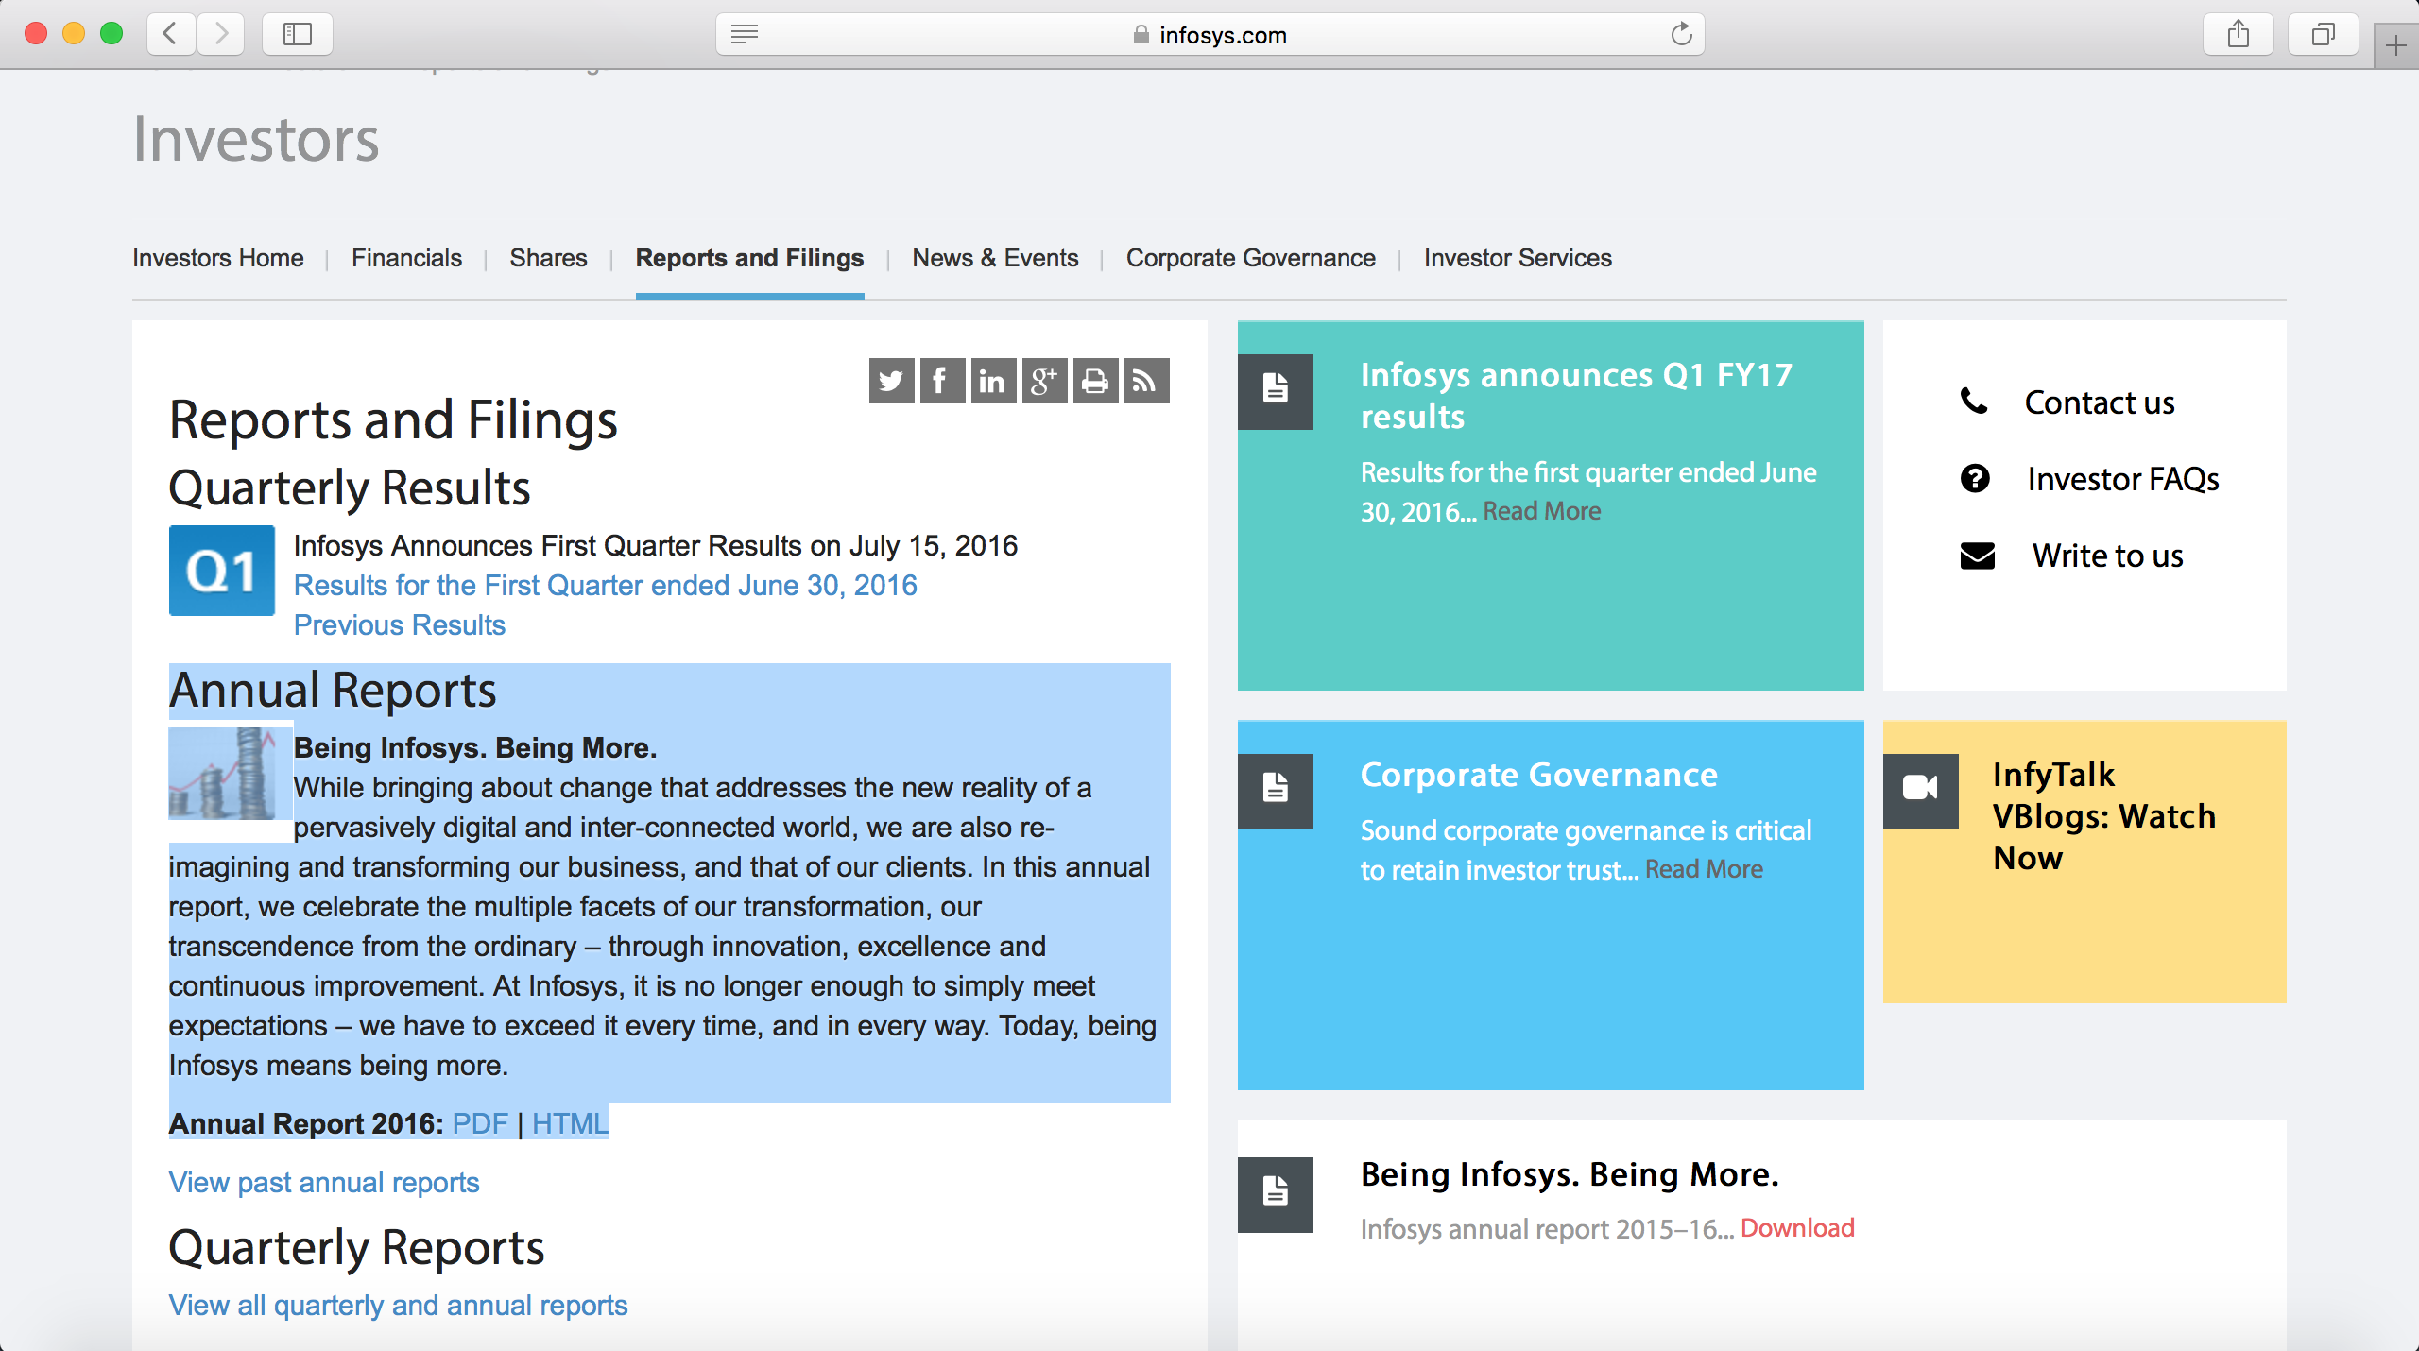Click the Google Plus share icon
2419x1351 pixels.
(1041, 381)
